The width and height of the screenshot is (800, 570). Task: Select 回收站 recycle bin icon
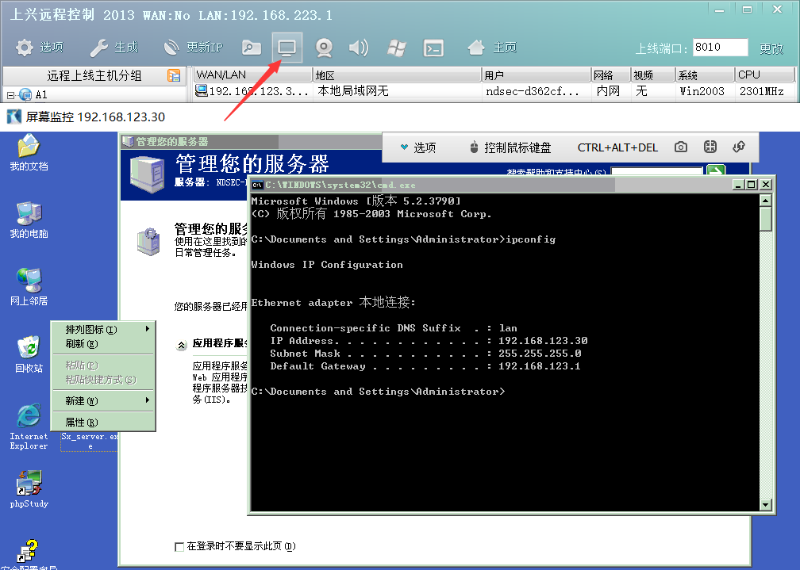click(29, 354)
